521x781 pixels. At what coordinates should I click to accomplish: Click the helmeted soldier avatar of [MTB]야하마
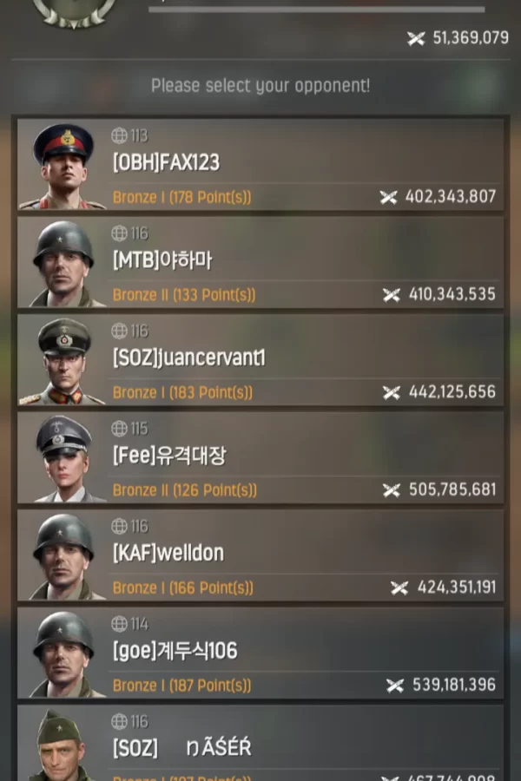coord(63,264)
